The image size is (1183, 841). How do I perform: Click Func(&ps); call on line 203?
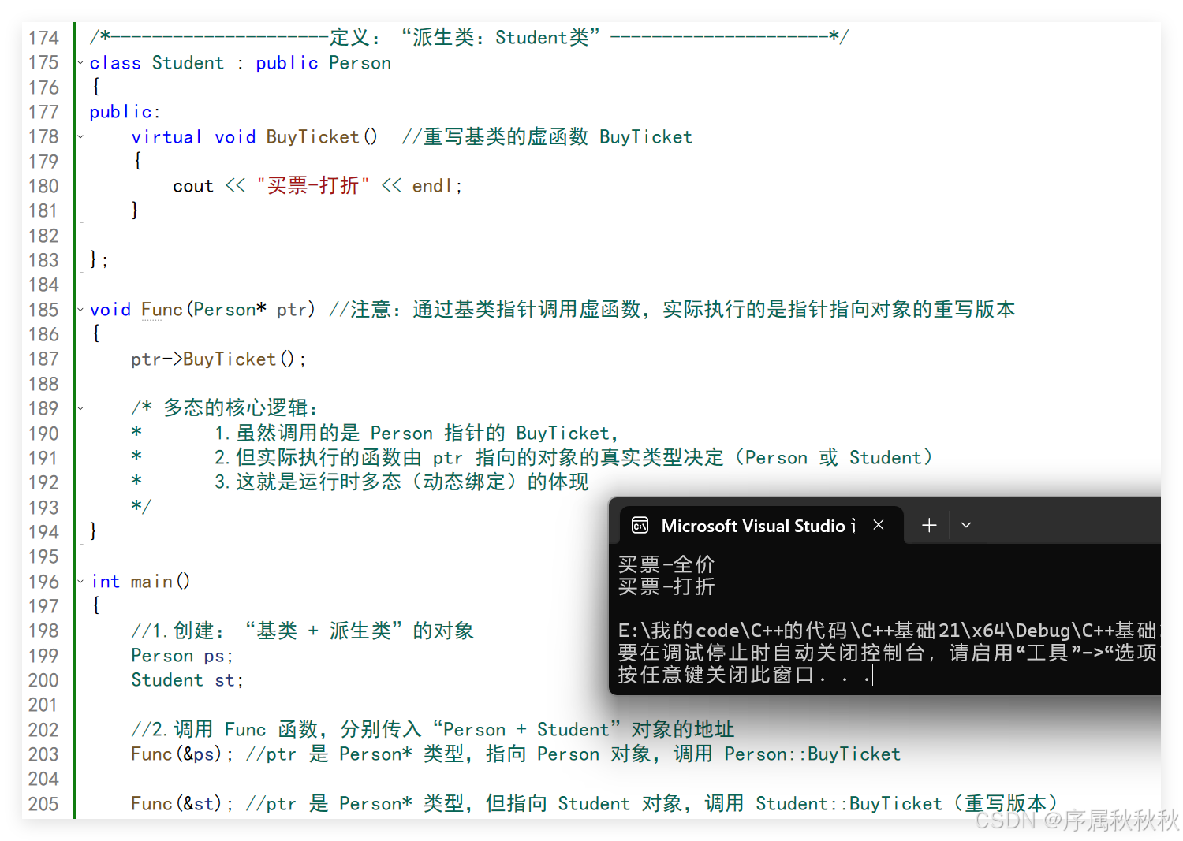coord(182,754)
